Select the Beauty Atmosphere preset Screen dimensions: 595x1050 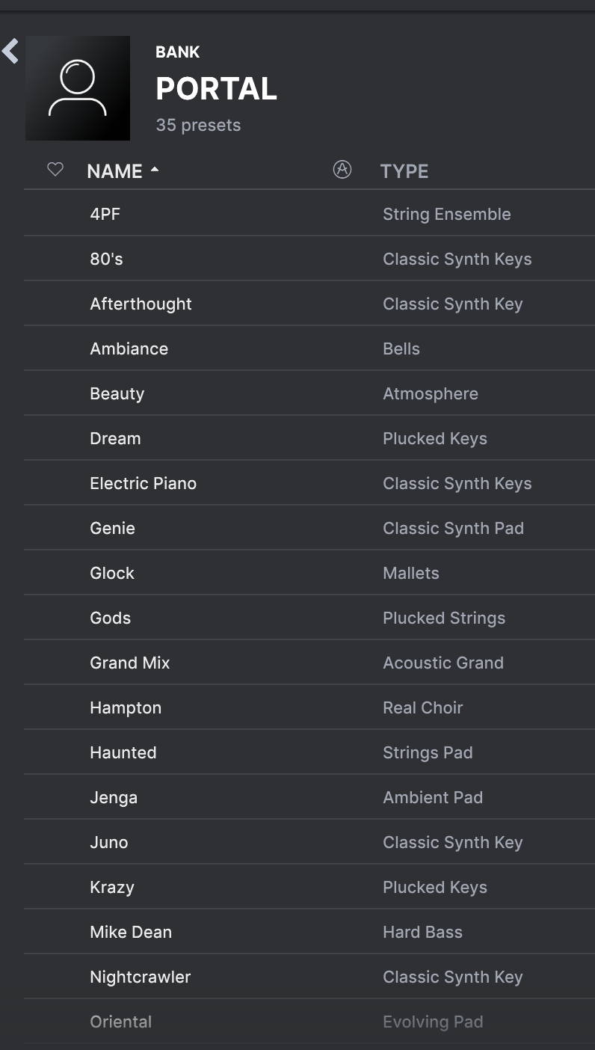309,393
